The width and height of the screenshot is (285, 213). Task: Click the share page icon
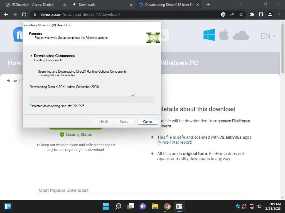[x=232, y=14]
